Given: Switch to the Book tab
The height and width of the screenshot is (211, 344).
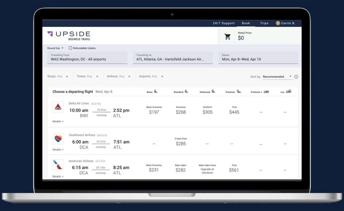Looking at the screenshot, I should [x=246, y=23].
